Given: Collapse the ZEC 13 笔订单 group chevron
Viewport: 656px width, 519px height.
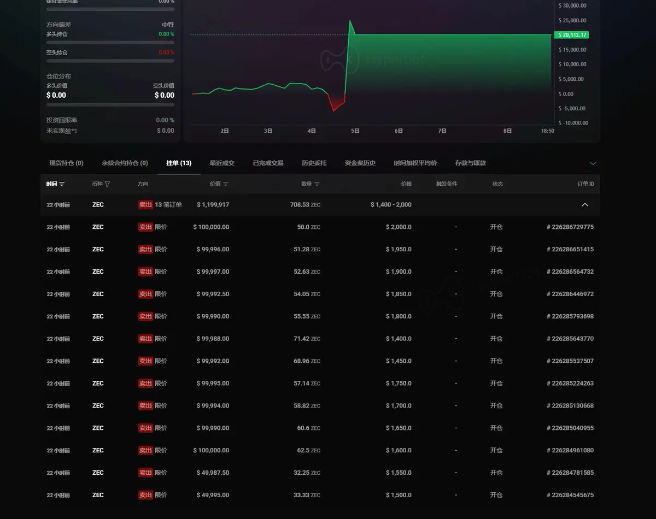Looking at the screenshot, I should (585, 205).
